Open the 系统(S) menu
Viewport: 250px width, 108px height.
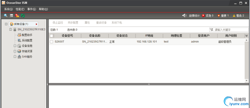coord(8,9)
